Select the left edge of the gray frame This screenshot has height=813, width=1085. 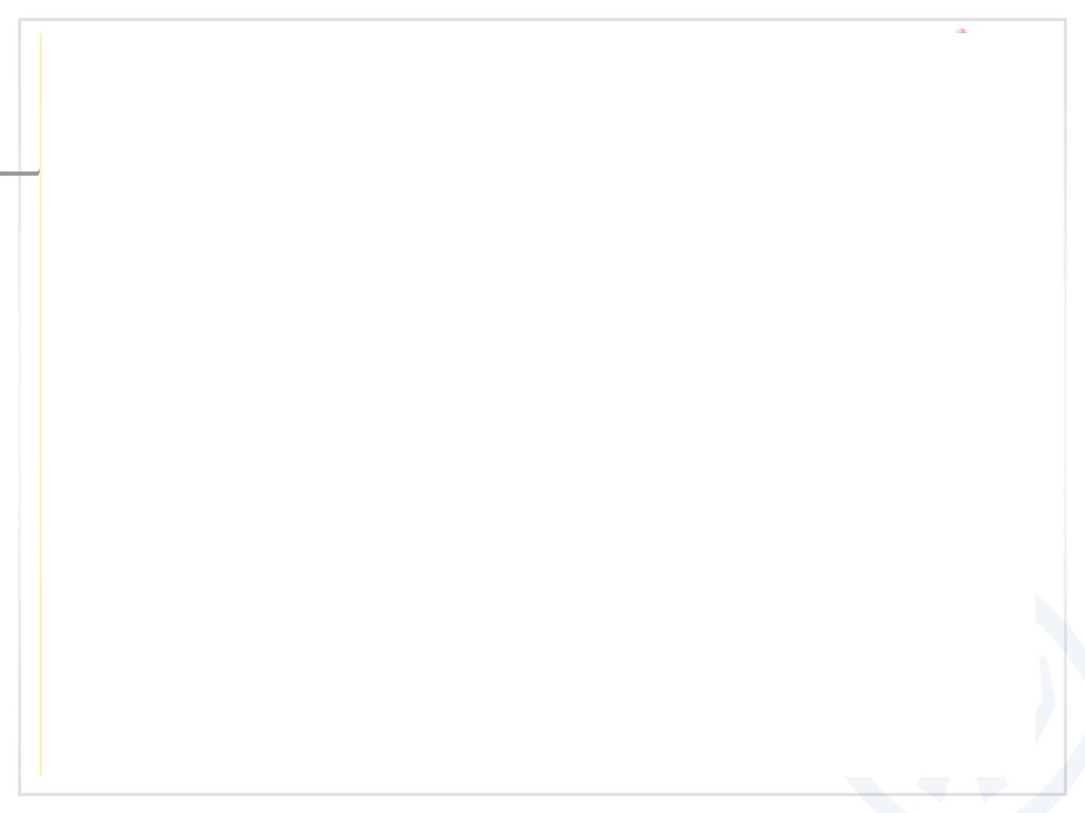(20, 406)
